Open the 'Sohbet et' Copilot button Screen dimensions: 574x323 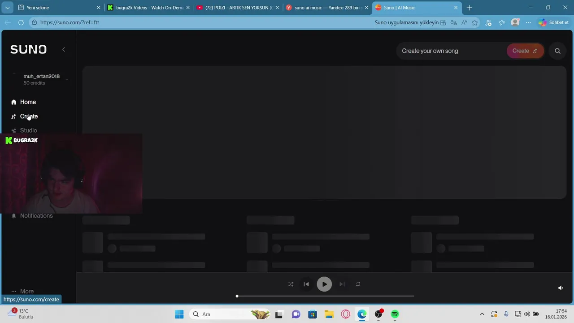[x=554, y=22]
